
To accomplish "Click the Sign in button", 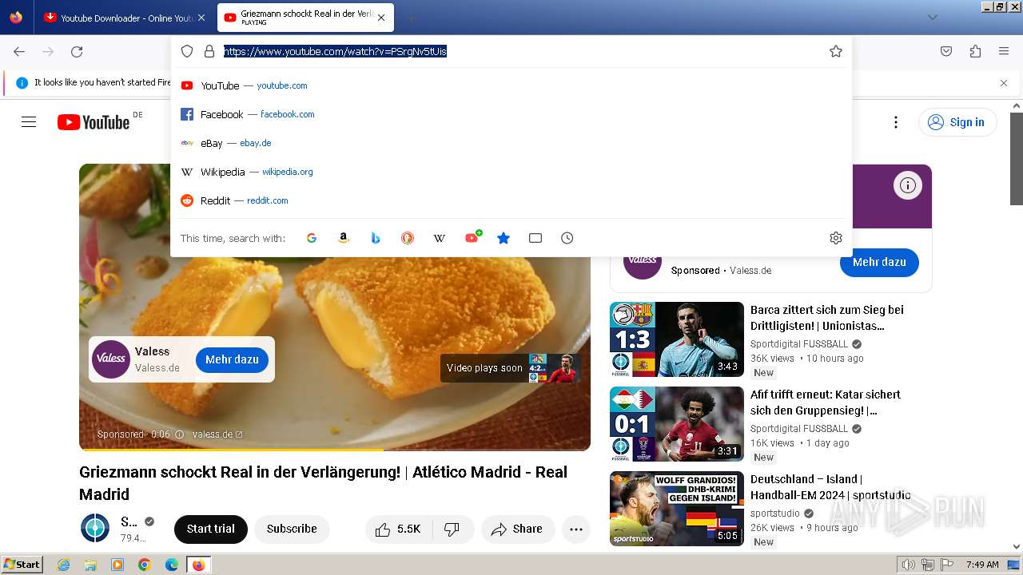I will [957, 122].
